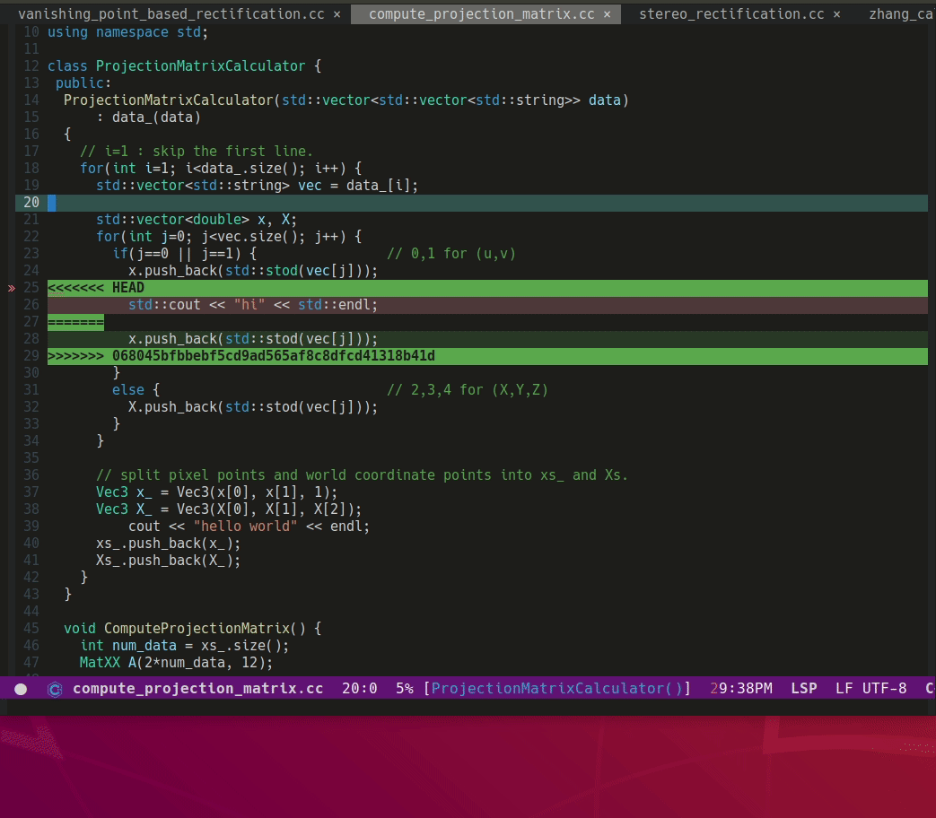
Task: Click ': data_(data)' initializer line
Action: tap(149, 117)
